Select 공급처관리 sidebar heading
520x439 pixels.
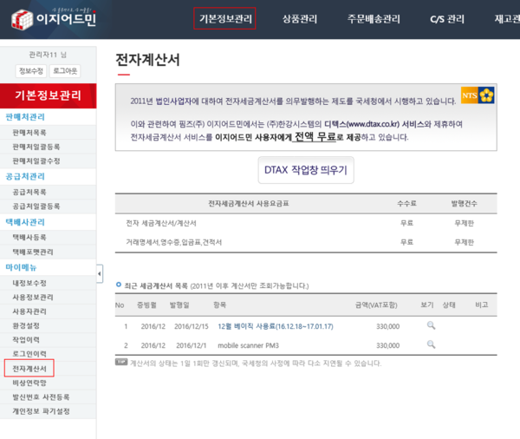25,176
